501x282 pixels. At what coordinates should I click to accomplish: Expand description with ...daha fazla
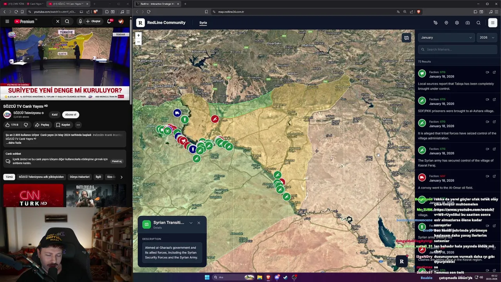pos(13,143)
